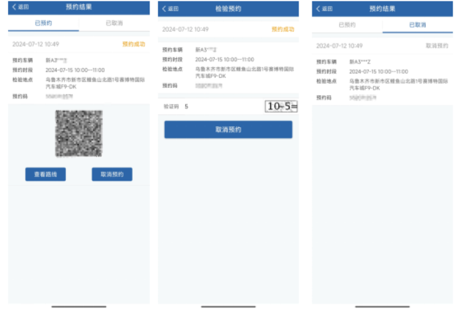Screen dimensions: 458x318
Task: Tap QR code on left screen
Action: click(x=79, y=134)
